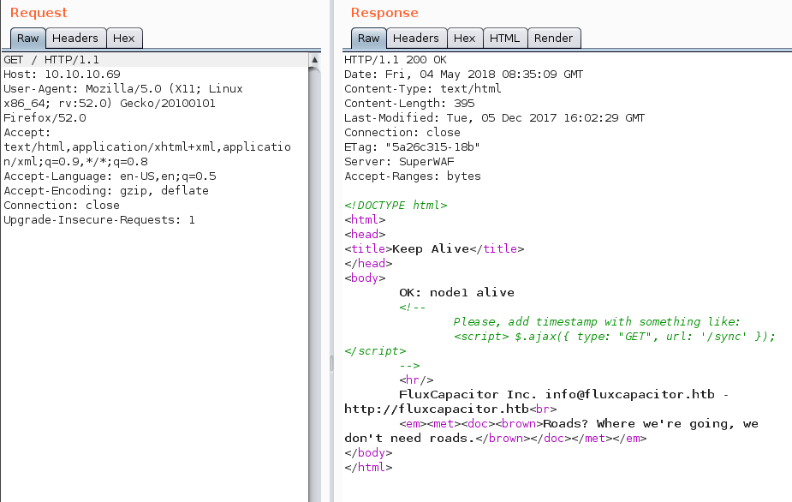
Task: Click the ETag header line
Action: click(412, 147)
